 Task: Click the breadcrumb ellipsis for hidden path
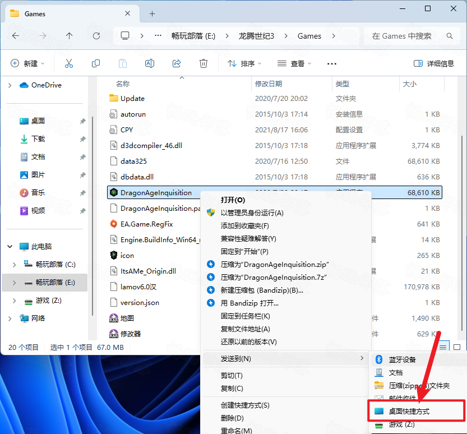pyautogui.click(x=158, y=36)
